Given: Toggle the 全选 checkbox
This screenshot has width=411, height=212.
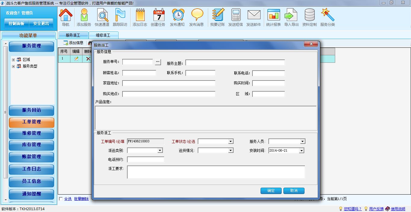Looking at the screenshot, I should (61, 199).
